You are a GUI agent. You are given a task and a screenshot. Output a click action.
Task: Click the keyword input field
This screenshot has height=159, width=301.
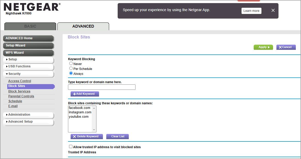[x=102, y=87]
